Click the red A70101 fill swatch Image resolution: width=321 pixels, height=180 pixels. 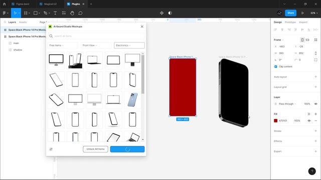tap(275, 120)
